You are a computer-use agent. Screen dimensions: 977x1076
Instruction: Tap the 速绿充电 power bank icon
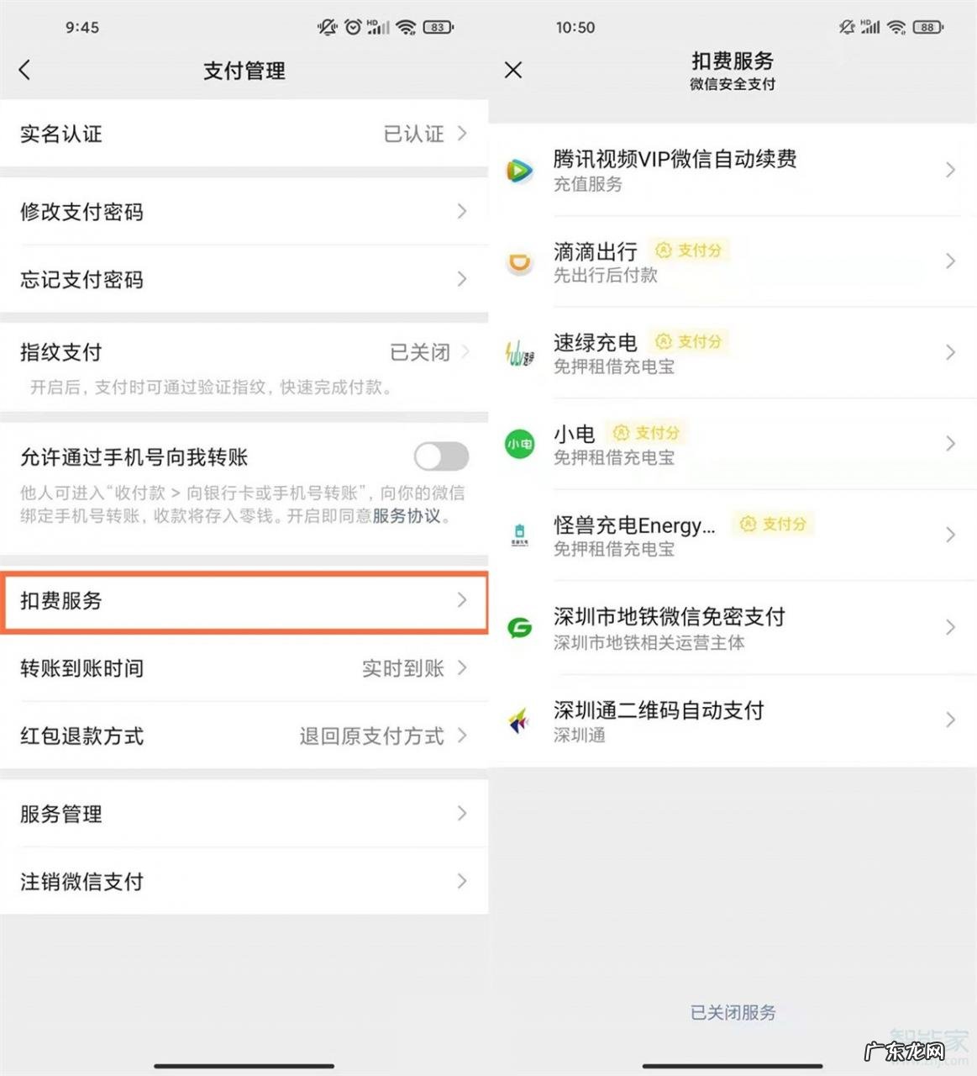pyautogui.click(x=519, y=353)
